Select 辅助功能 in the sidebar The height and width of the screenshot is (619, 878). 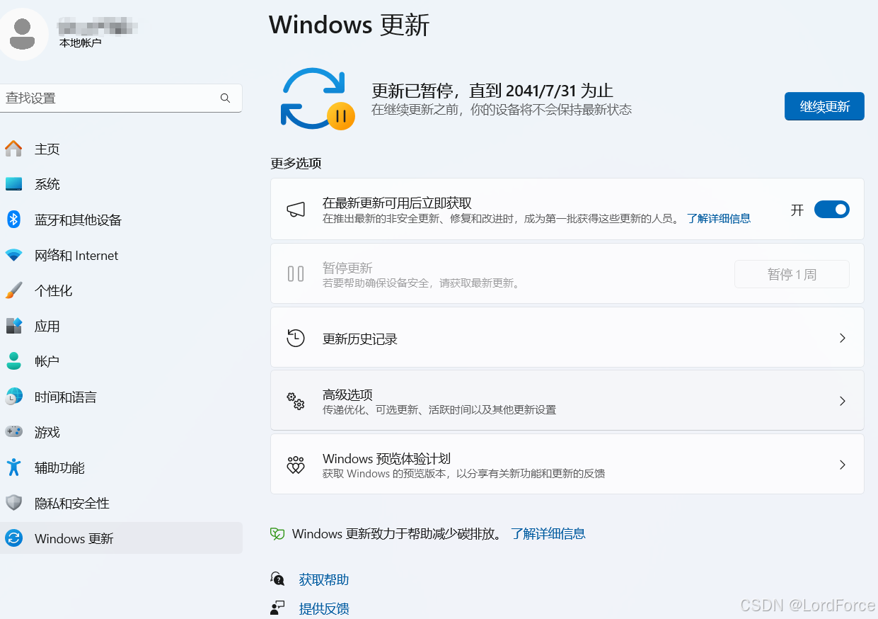point(121,467)
